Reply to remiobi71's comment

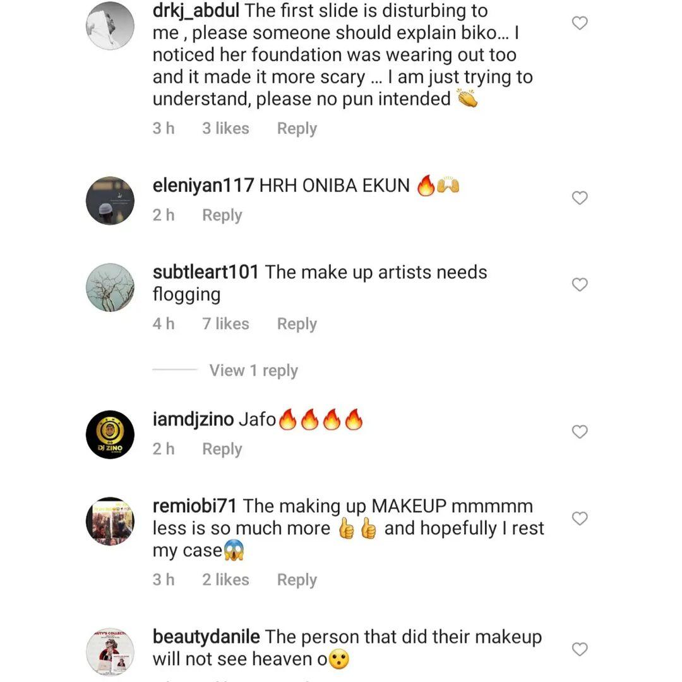tap(297, 580)
